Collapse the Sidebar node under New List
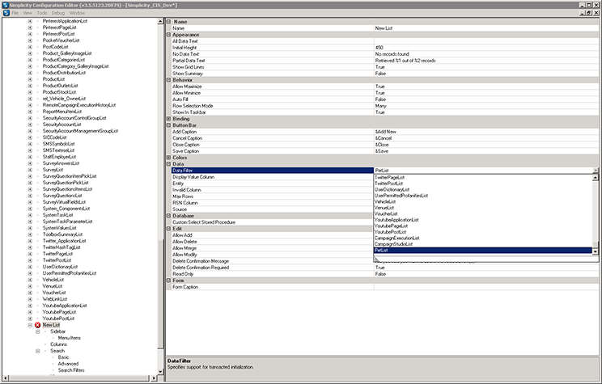 pos(37,331)
